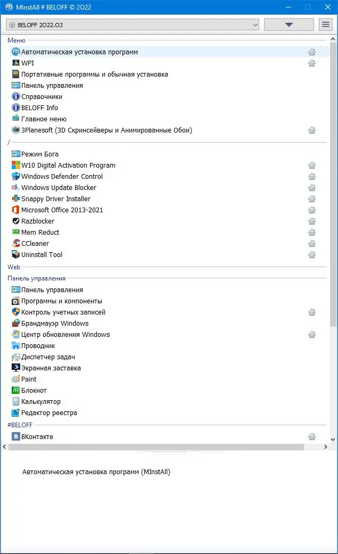Image resolution: width=338 pixels, height=554 pixels.
Task: Click the Microsoft Office 2013-2021 icon
Action: [x=15, y=210]
